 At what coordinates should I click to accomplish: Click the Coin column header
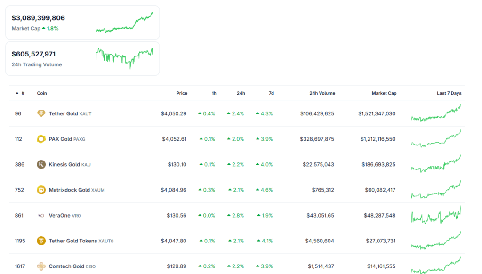click(42, 93)
